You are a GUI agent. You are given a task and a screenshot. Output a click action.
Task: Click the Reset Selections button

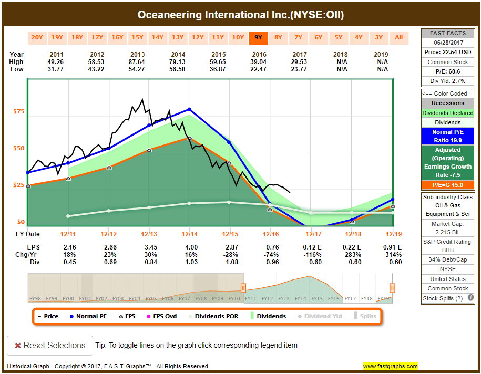click(50, 346)
